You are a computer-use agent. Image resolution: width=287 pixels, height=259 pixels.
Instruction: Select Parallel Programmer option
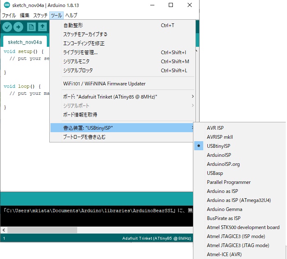click(x=240, y=182)
